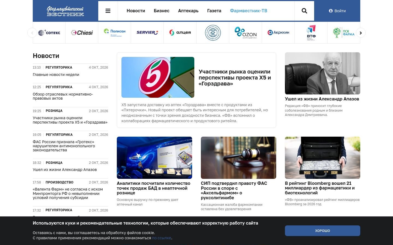Open the black-and-white portrait of Апазов
This screenshot has height=245, width=393.
click(323, 73)
